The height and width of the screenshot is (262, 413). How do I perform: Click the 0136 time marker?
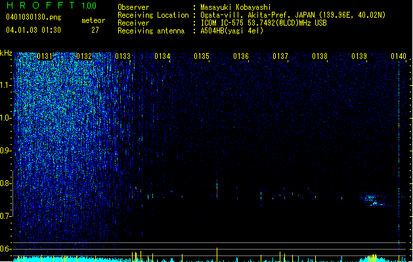coord(241,56)
